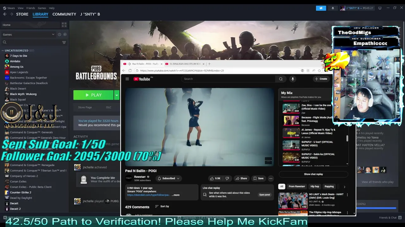The height and width of the screenshot is (227, 405).
Task: Click the YouTube video player
Action: point(199,127)
